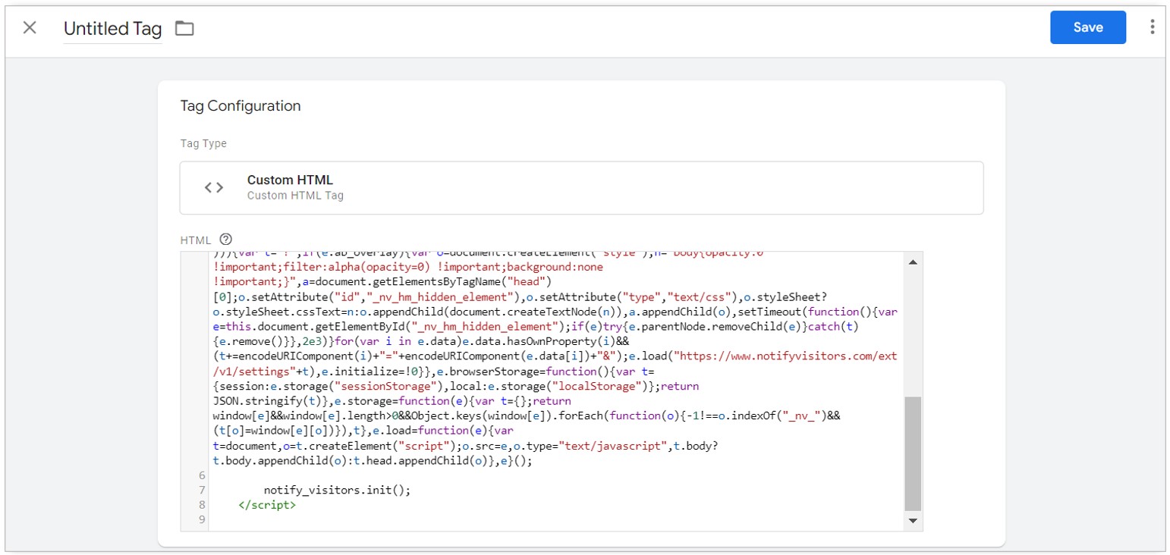The width and height of the screenshot is (1170, 555).
Task: Select line number 8 in gutter
Action: click(x=202, y=504)
